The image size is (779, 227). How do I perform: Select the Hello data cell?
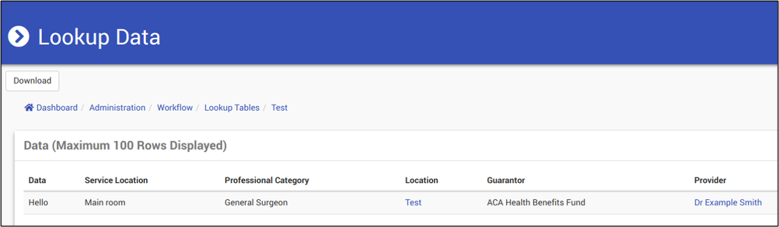[38, 203]
